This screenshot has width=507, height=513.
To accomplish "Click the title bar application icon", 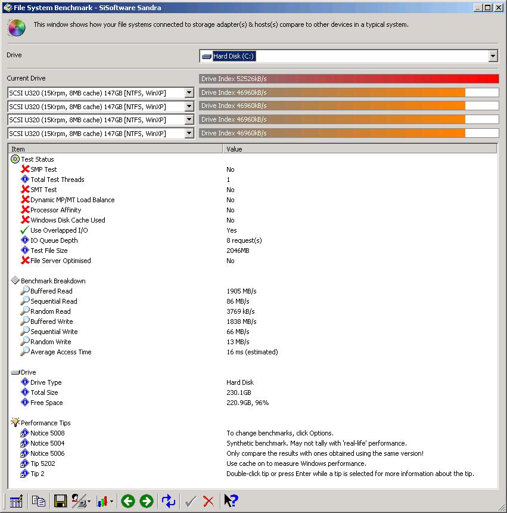I will click(8, 7).
